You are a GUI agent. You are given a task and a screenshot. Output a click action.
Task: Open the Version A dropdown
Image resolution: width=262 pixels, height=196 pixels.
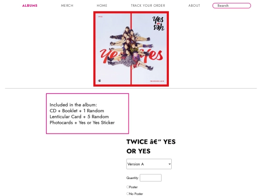coord(149,164)
